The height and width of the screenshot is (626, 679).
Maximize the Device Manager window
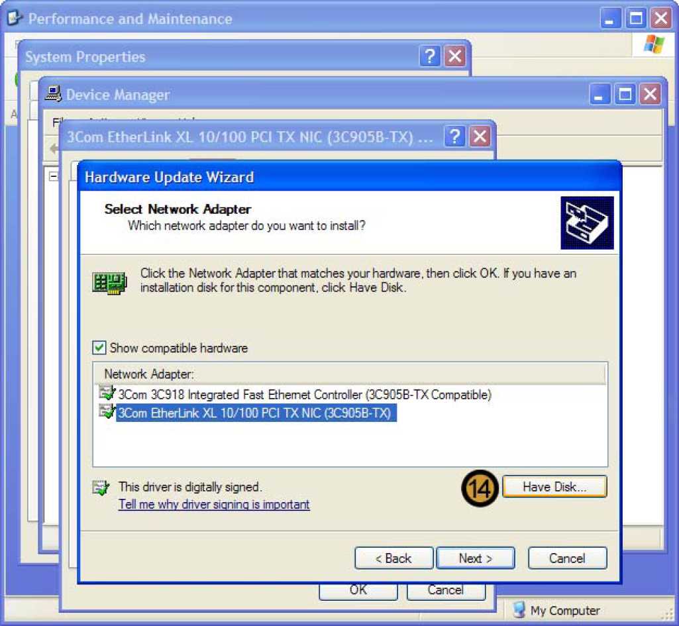pos(625,94)
